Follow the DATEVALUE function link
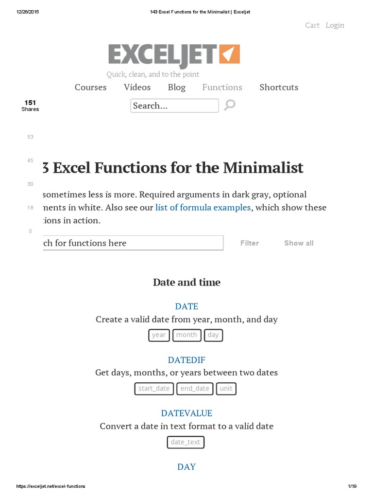The width and height of the screenshot is (373, 498). [x=186, y=413]
